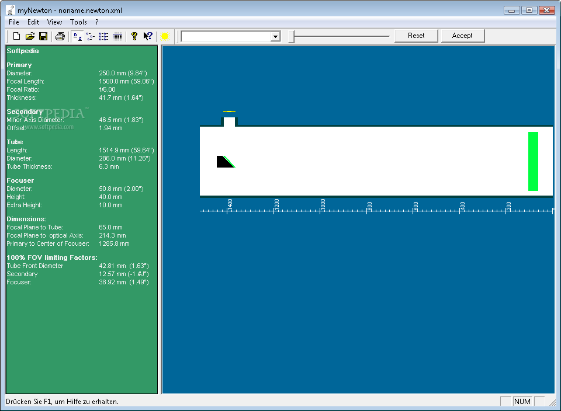Open the ? help menu
Image resolution: width=561 pixels, height=411 pixels.
(97, 22)
